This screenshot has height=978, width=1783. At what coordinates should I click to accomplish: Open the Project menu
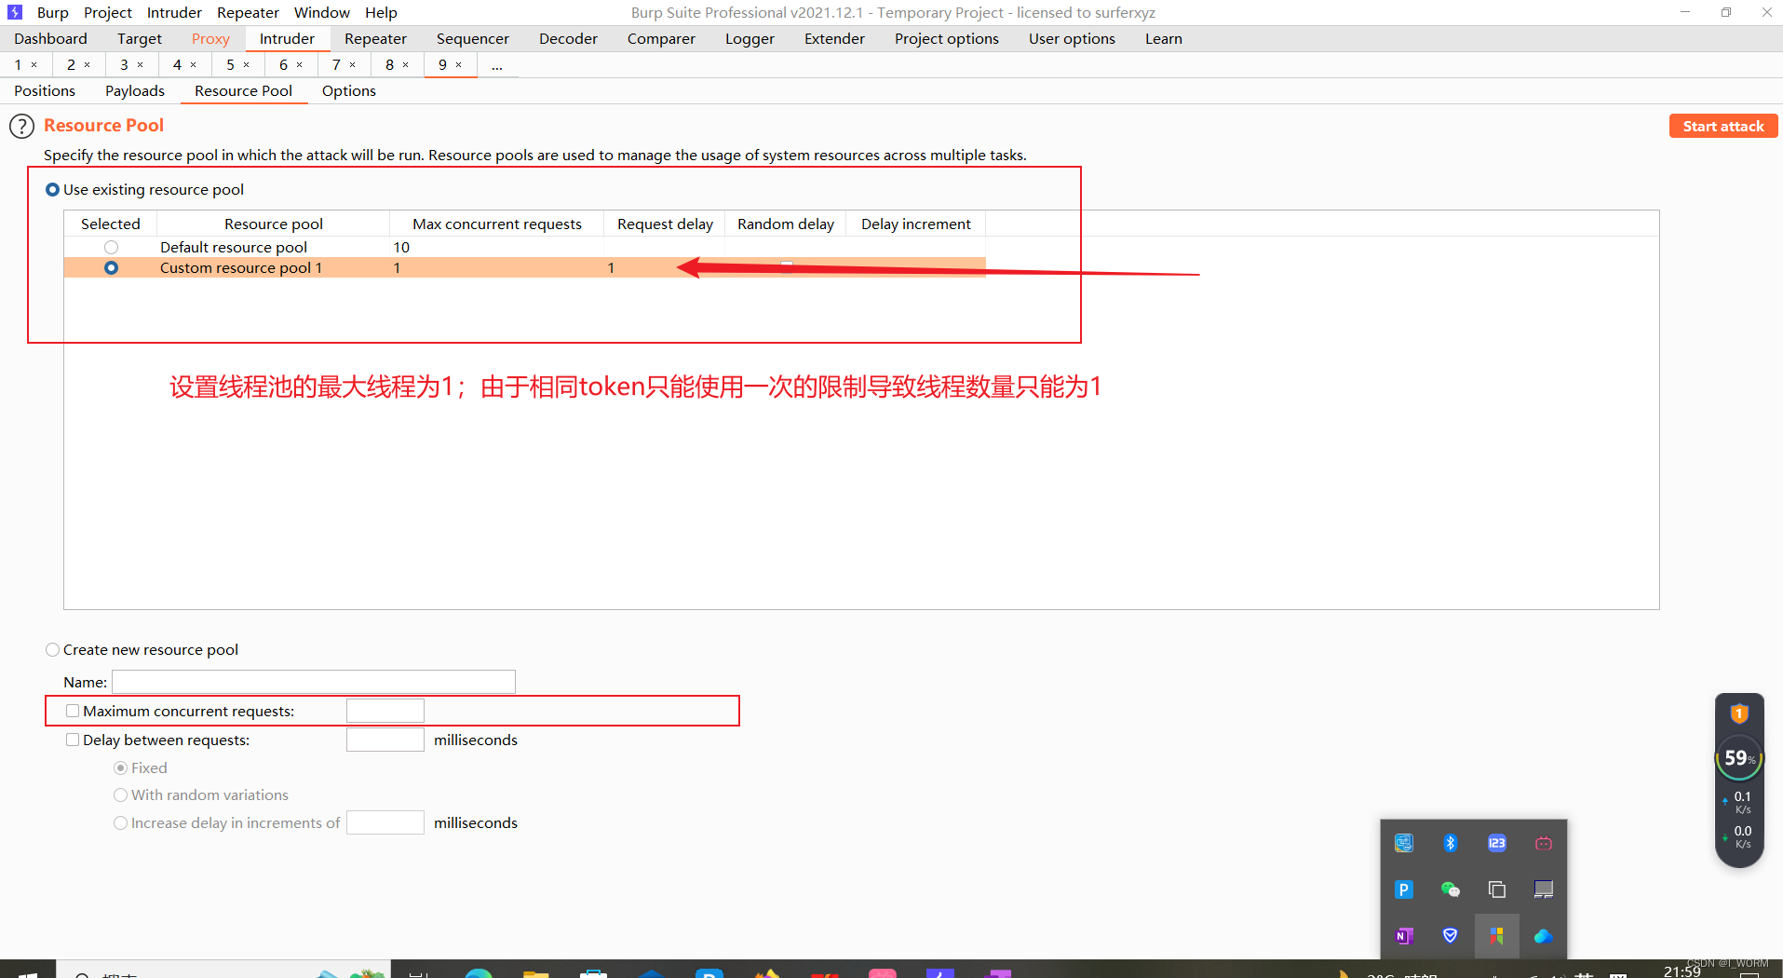[108, 12]
